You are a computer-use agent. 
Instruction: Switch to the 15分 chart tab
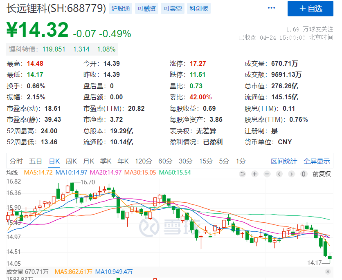click(x=206, y=161)
